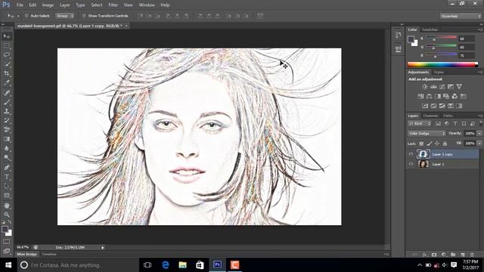Viewport: 484px width, 272px height.
Task: Open the Opacity dropdown arrow
Action: [x=479, y=134]
